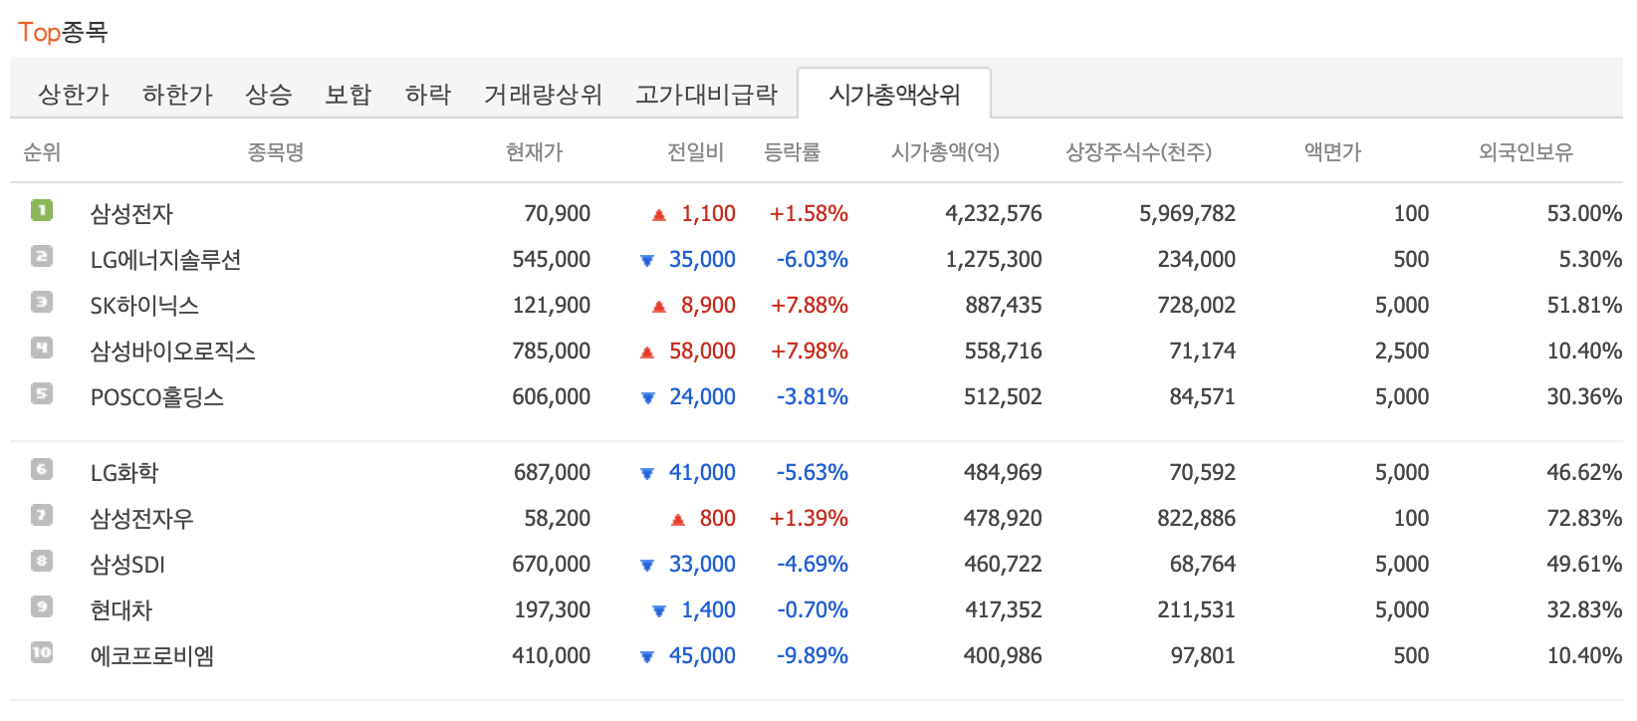
Task: Open the 삼성전자우 stock link
Action: (141, 519)
